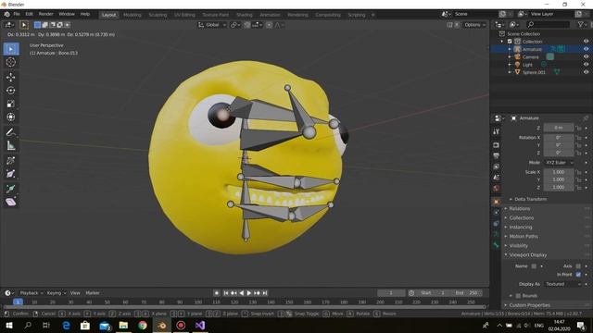Open the File menu
Viewport: 593px width, 333px height.
[x=17, y=14]
